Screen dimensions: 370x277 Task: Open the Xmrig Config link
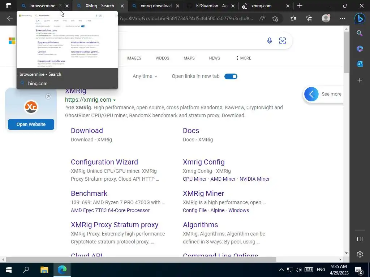[x=204, y=162]
